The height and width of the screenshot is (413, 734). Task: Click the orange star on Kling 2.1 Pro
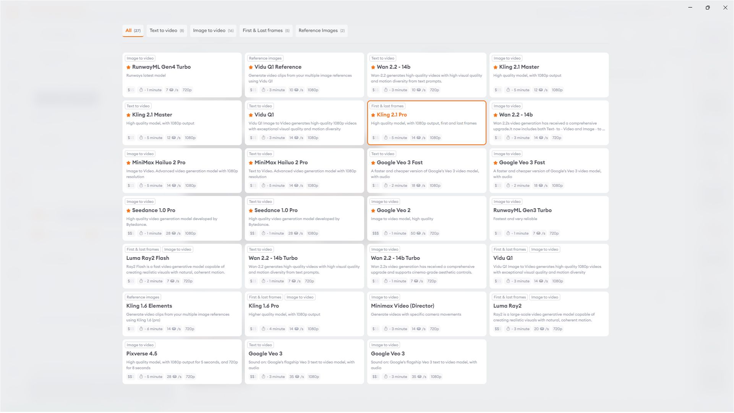click(x=373, y=115)
